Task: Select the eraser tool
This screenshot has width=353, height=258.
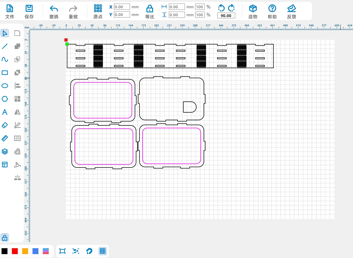Action: (x=5, y=125)
